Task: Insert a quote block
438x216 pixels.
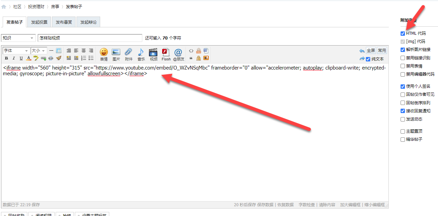Action: click(x=191, y=58)
